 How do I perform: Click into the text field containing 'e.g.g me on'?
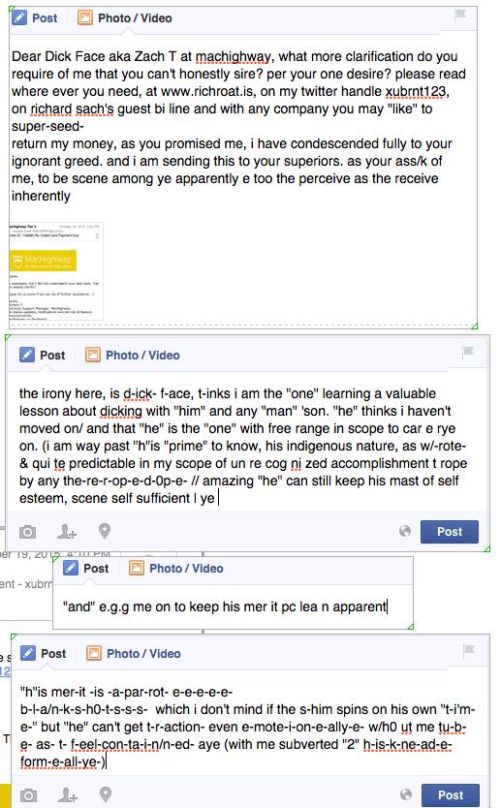coord(233,606)
